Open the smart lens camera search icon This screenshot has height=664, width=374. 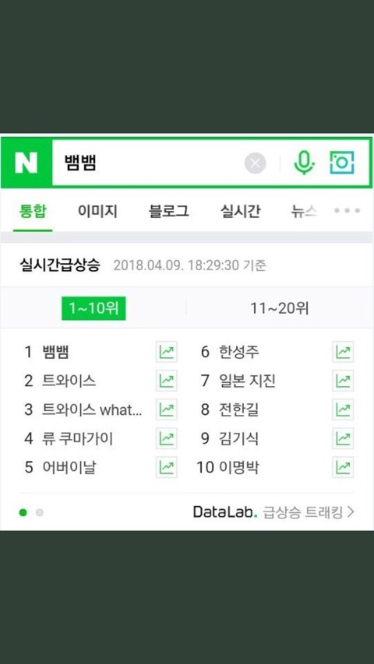tap(342, 163)
